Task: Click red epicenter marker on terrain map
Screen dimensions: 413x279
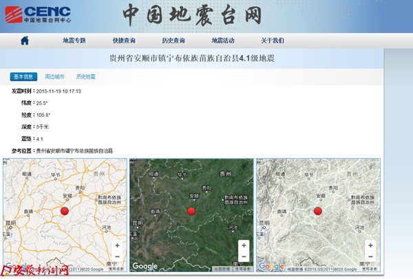Action: [x=318, y=211]
